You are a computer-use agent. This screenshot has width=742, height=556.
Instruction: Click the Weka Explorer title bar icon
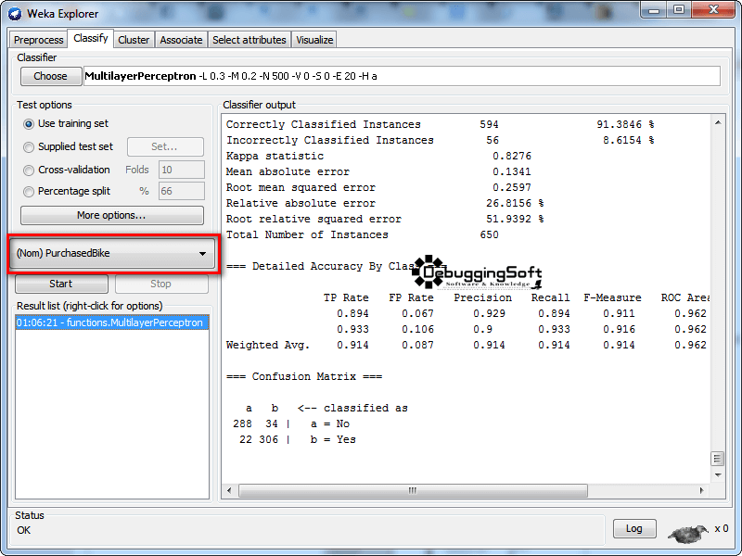click(x=15, y=13)
